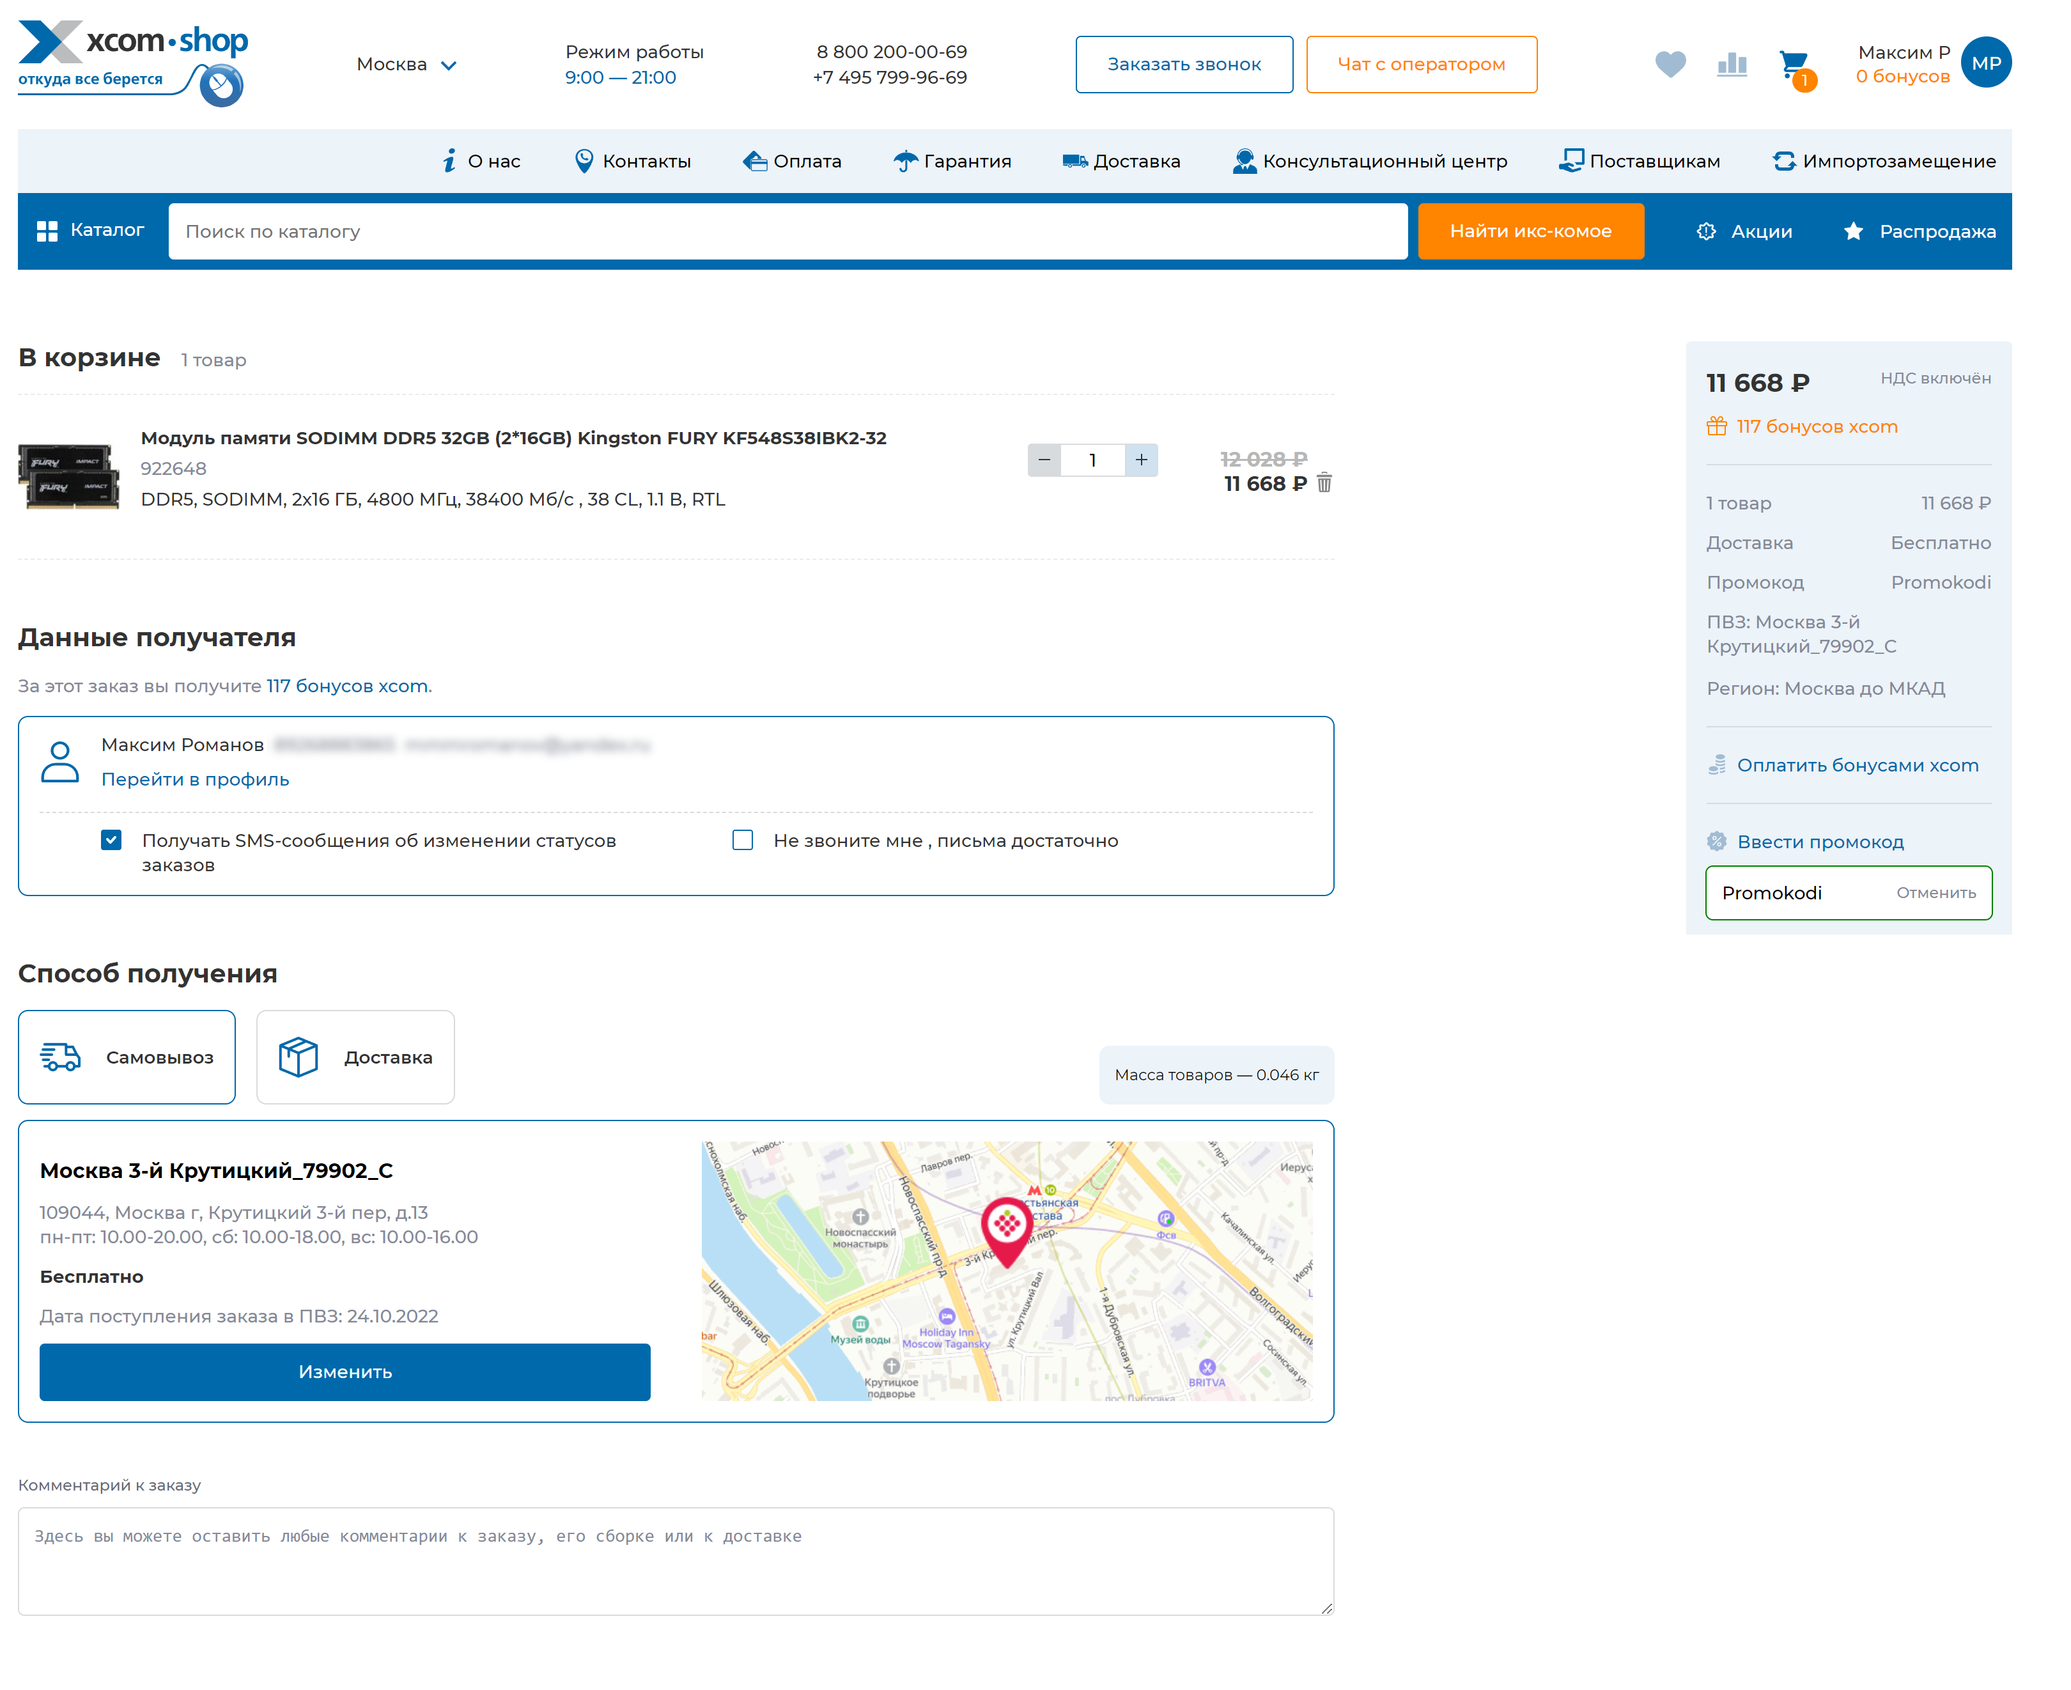Viewport: 2071px width, 1690px height.
Task: Click the Kingston FURY memory thumbnail
Action: click(68, 476)
